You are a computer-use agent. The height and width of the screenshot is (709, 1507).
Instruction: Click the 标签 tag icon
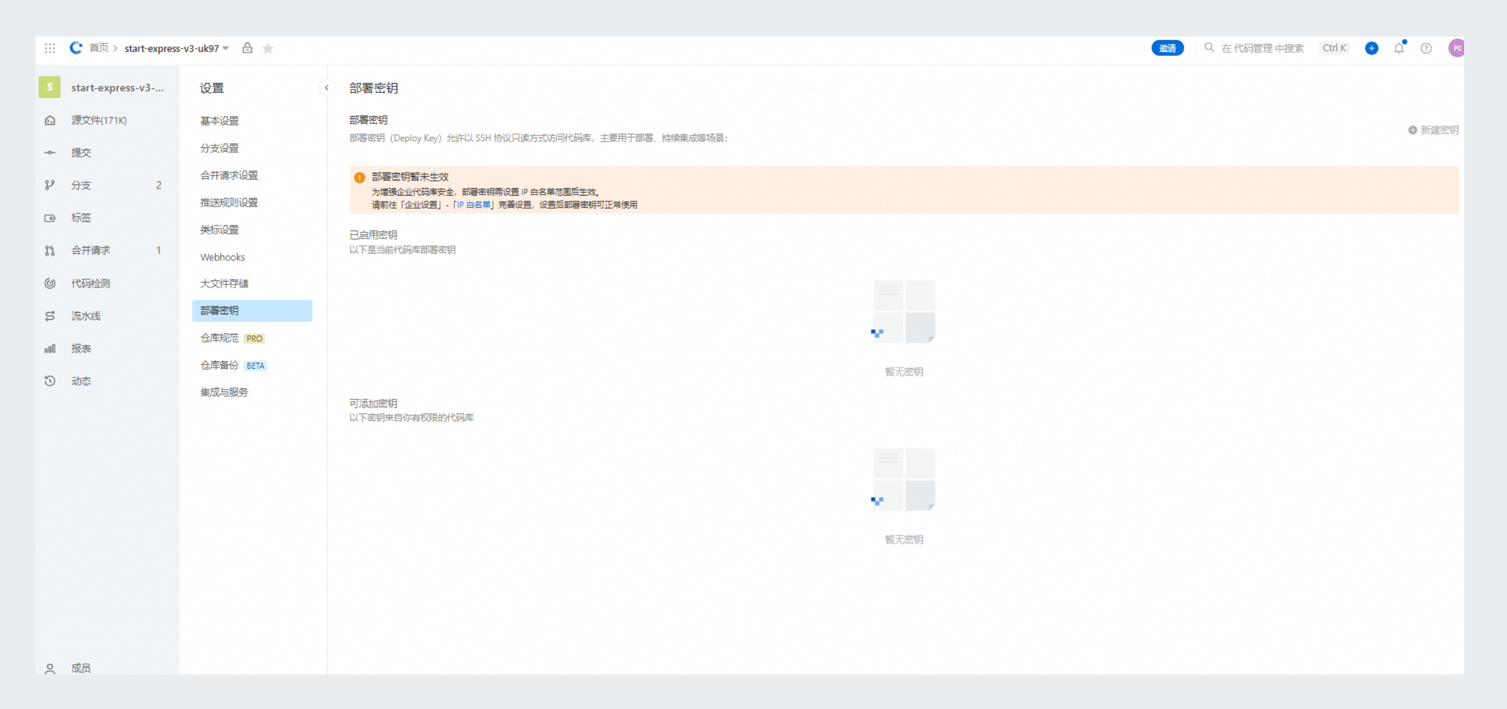(x=50, y=218)
